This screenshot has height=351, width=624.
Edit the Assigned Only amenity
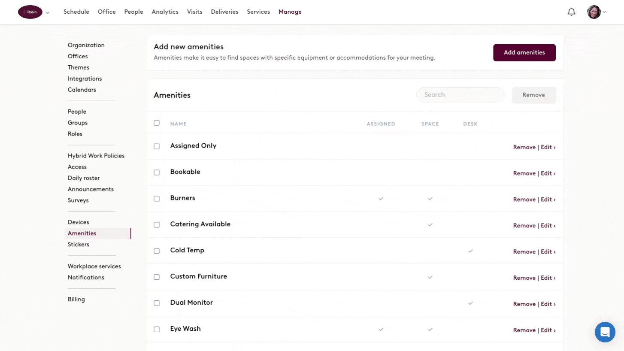point(548,147)
